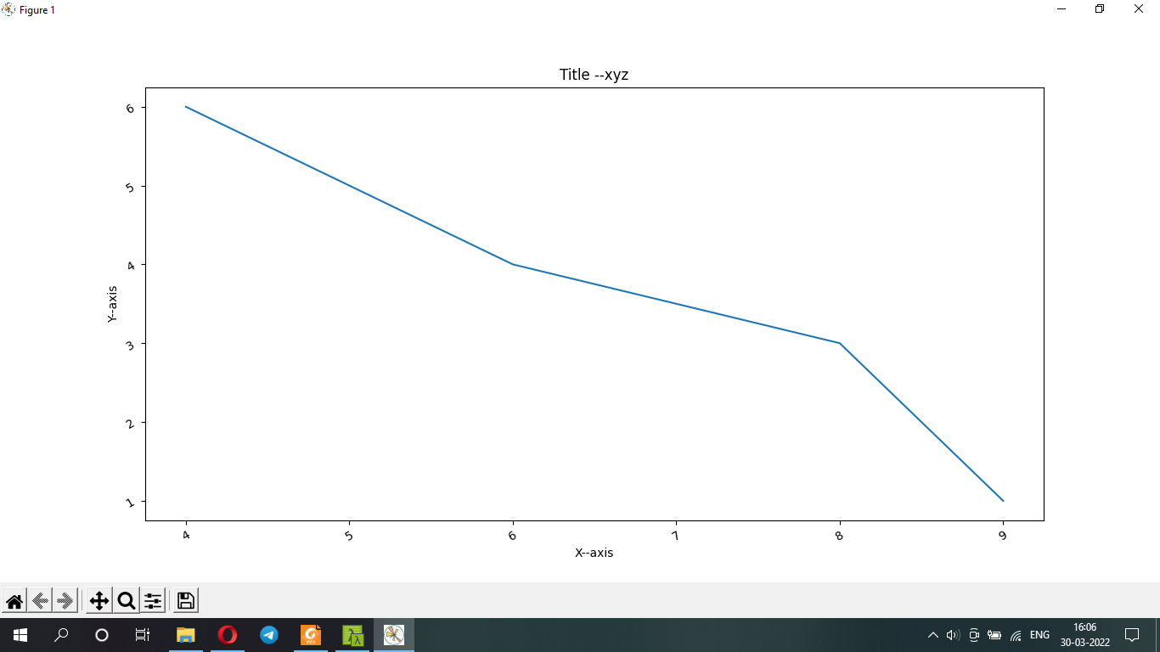The width and height of the screenshot is (1160, 652).
Task: Save the current figure
Action: pyautogui.click(x=185, y=600)
